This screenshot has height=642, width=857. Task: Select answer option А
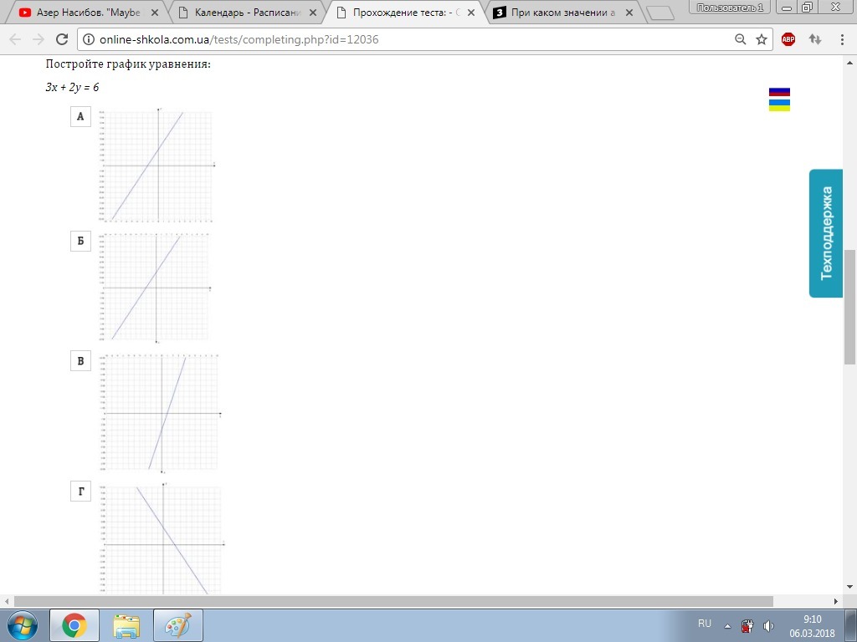(x=80, y=116)
